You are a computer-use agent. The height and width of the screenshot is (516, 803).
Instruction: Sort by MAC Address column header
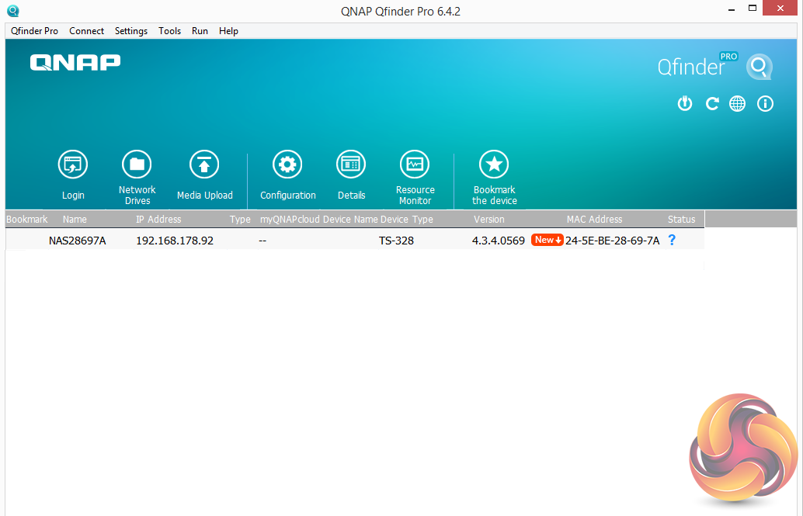[594, 219]
